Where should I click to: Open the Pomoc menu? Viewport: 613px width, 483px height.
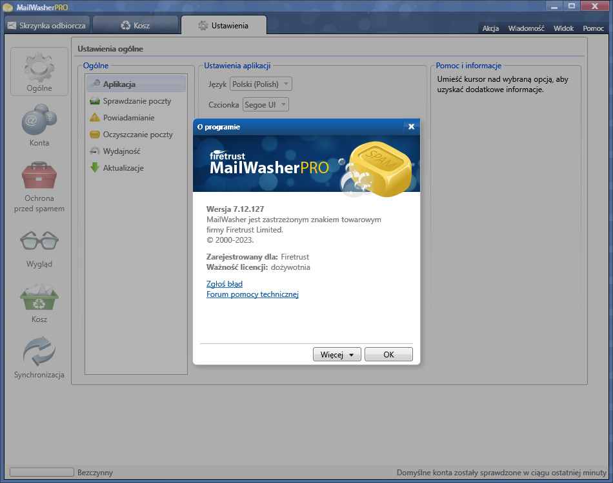coord(593,28)
